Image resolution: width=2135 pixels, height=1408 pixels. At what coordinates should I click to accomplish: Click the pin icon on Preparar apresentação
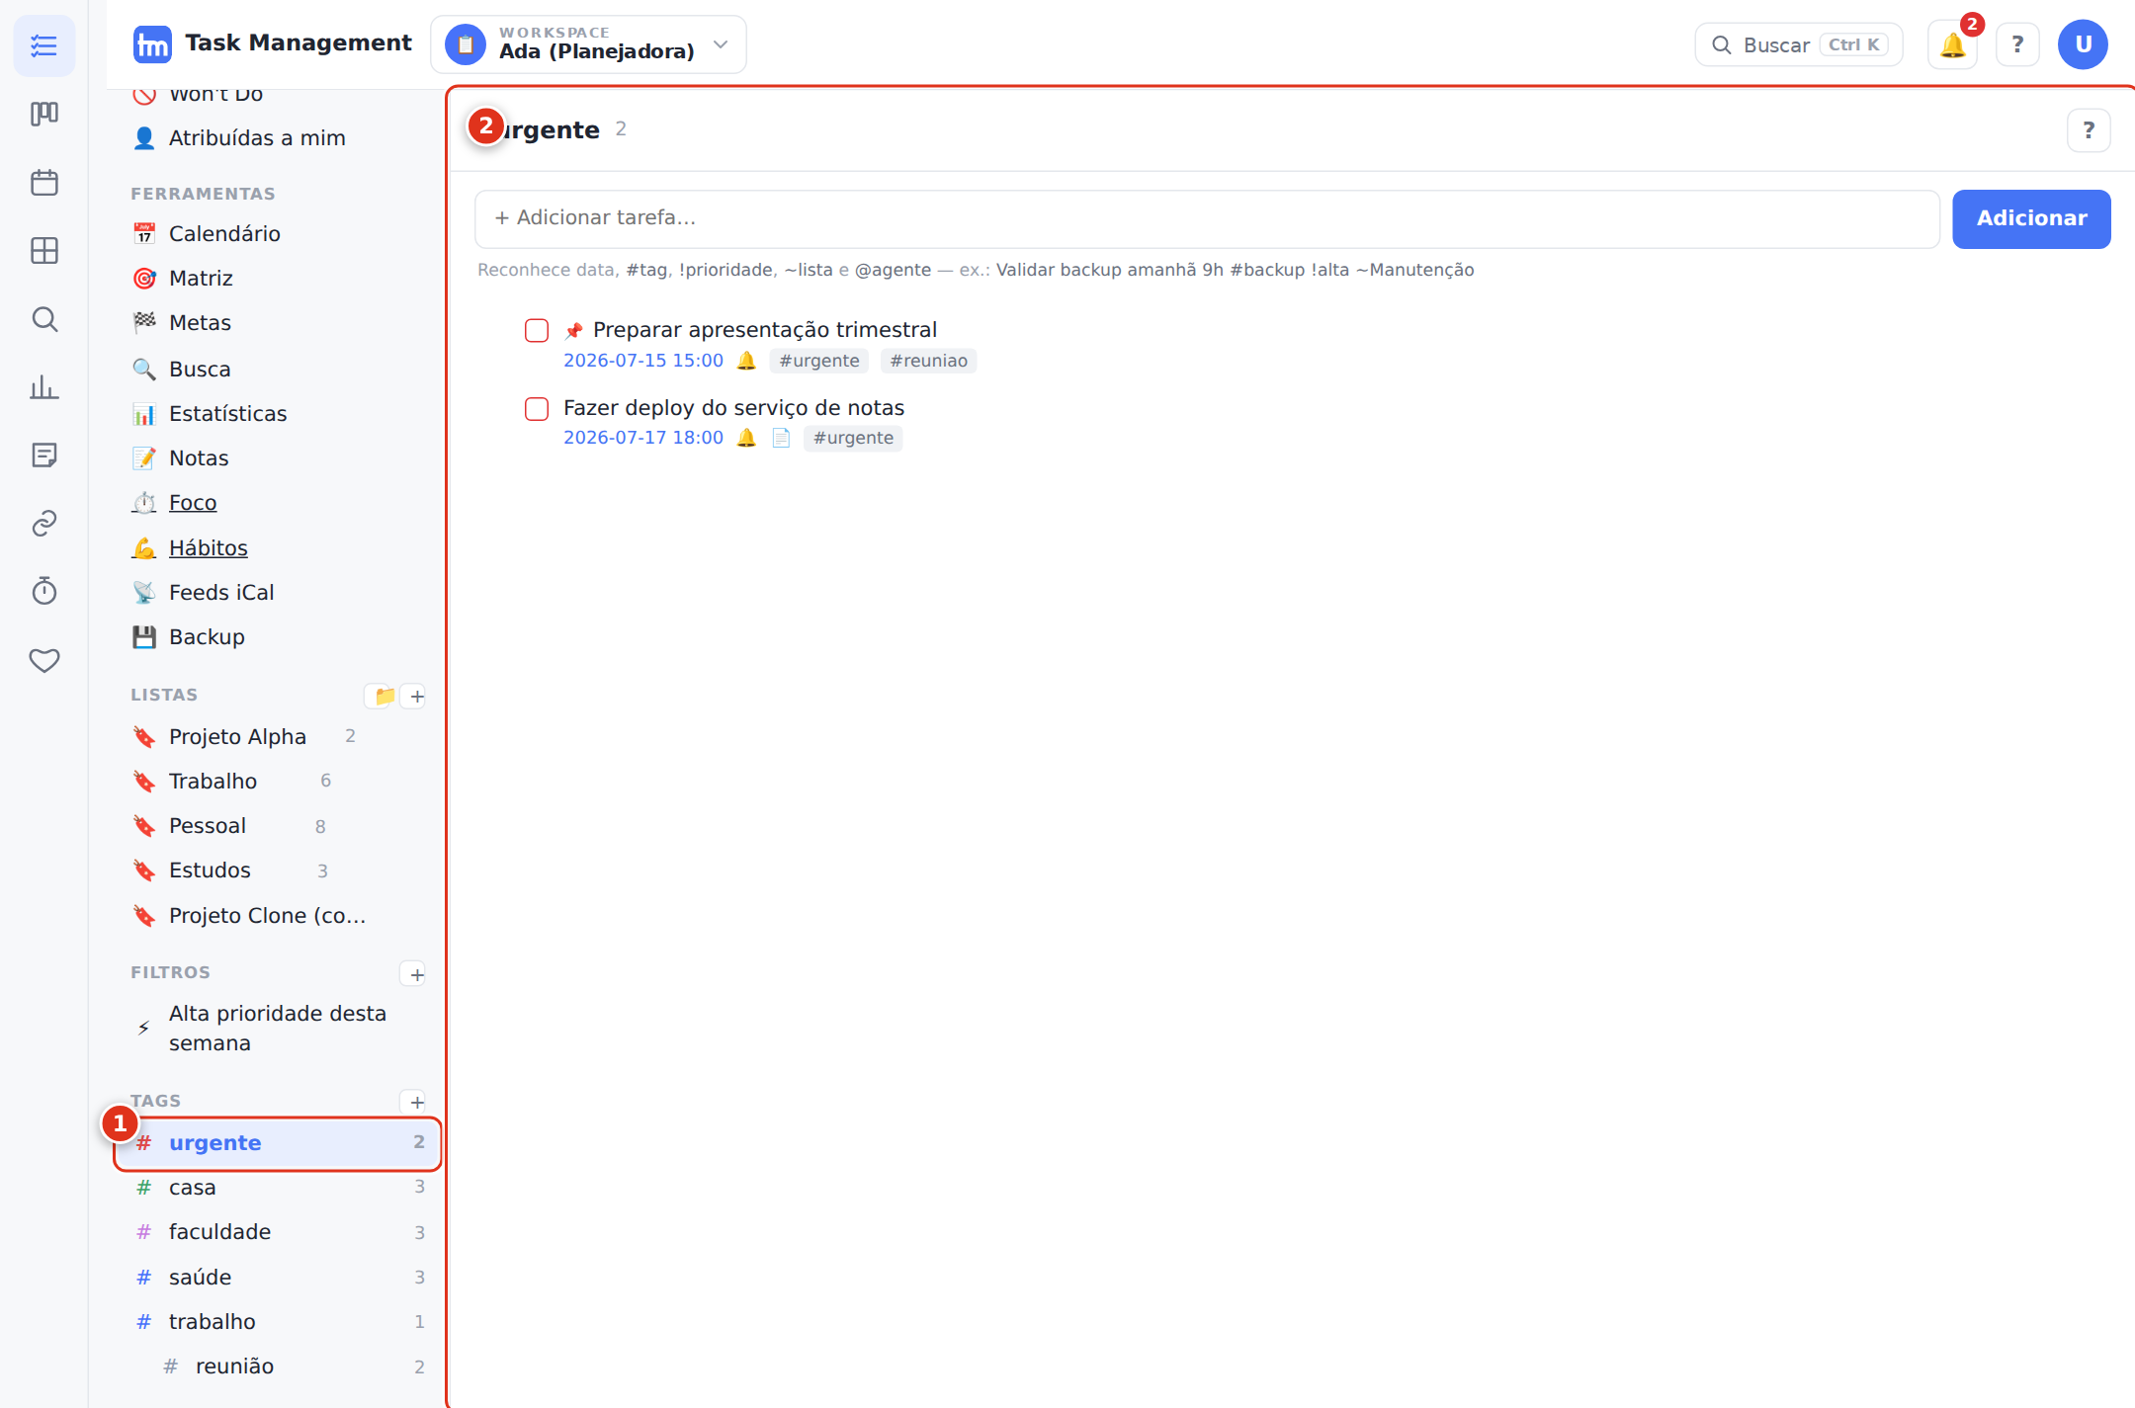tap(573, 330)
